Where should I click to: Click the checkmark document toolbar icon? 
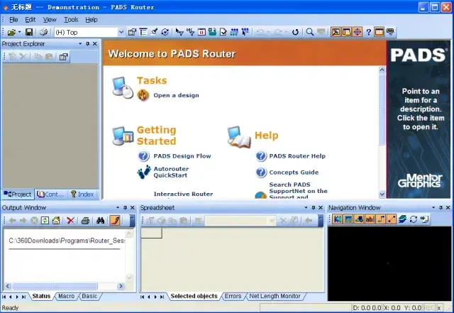pos(223,32)
